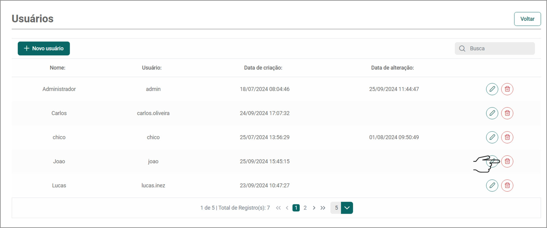Edit the Lucas user
547x228 pixels.
click(492, 185)
